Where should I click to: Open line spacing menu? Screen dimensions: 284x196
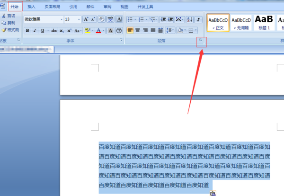170,30
